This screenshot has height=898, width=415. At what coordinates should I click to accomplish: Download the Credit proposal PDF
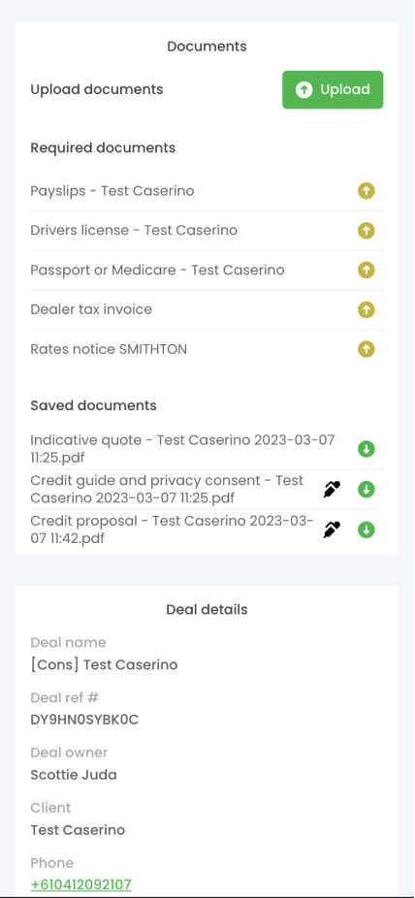[x=367, y=530]
